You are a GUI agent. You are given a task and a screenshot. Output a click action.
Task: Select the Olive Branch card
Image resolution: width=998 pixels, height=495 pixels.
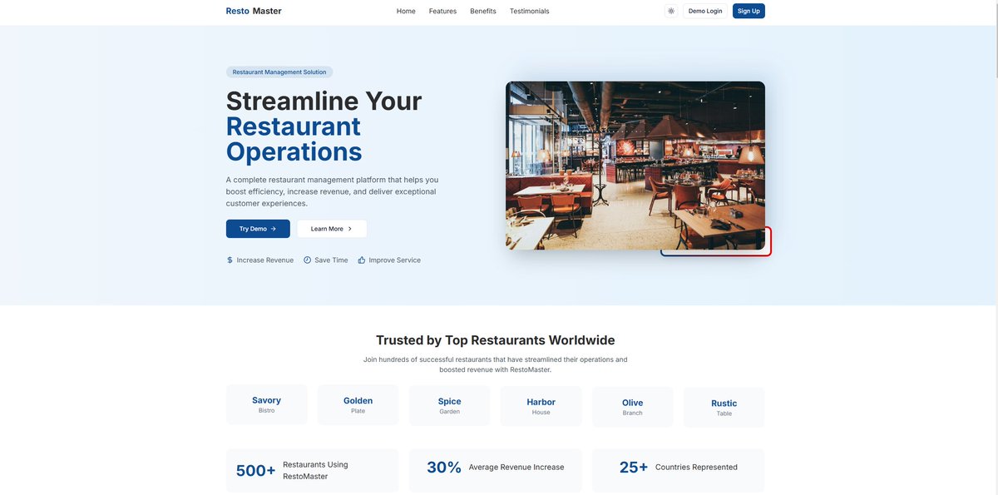tap(633, 407)
